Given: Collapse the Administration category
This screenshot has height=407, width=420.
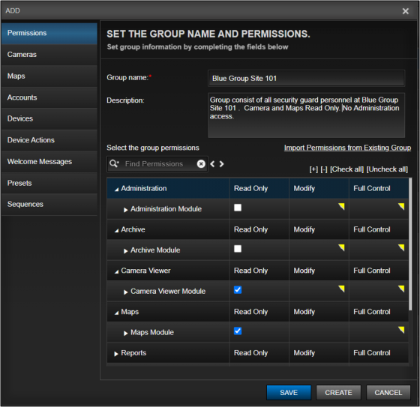Looking at the screenshot, I should point(116,190).
